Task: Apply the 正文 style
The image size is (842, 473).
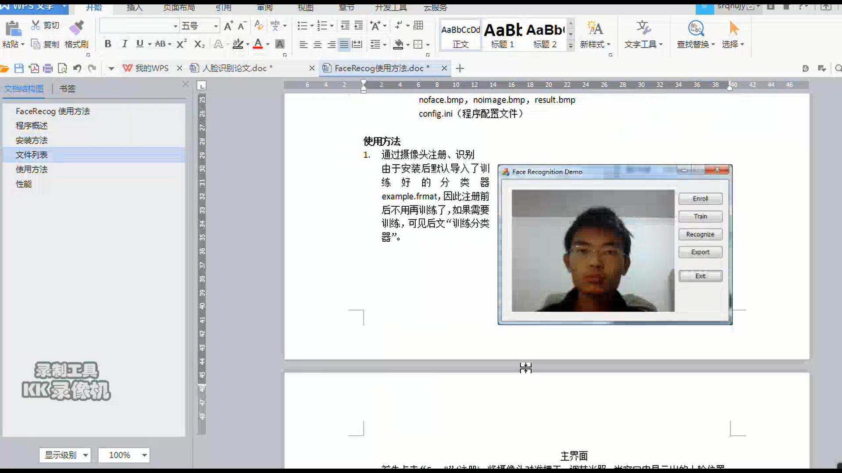Action: click(460, 35)
